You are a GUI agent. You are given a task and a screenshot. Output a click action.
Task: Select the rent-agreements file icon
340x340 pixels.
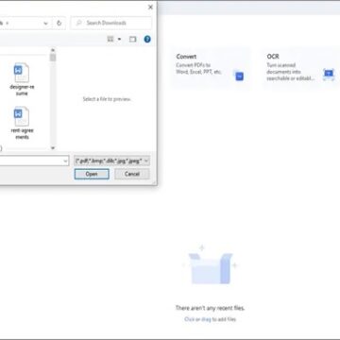point(22,116)
